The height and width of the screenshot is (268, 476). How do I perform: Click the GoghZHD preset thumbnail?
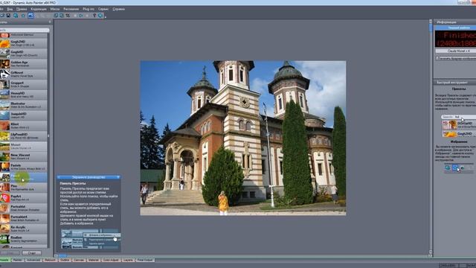click(5, 43)
